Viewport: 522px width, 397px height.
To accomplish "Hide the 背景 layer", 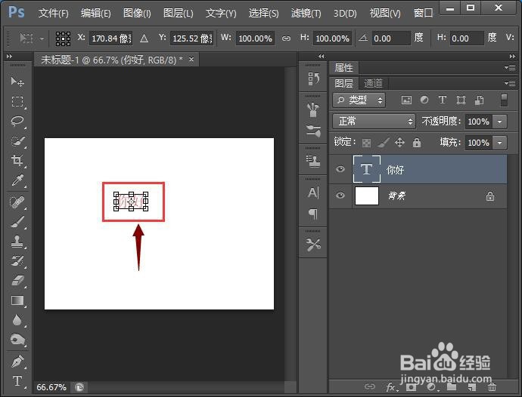I will click(340, 195).
